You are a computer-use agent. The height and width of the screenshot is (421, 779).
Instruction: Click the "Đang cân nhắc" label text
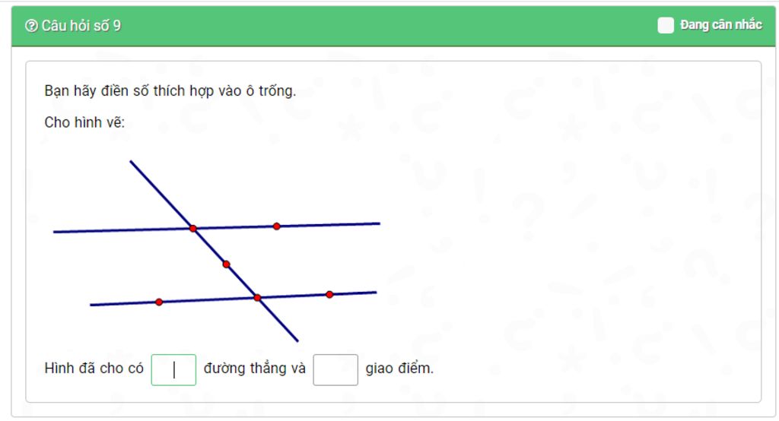coord(720,24)
